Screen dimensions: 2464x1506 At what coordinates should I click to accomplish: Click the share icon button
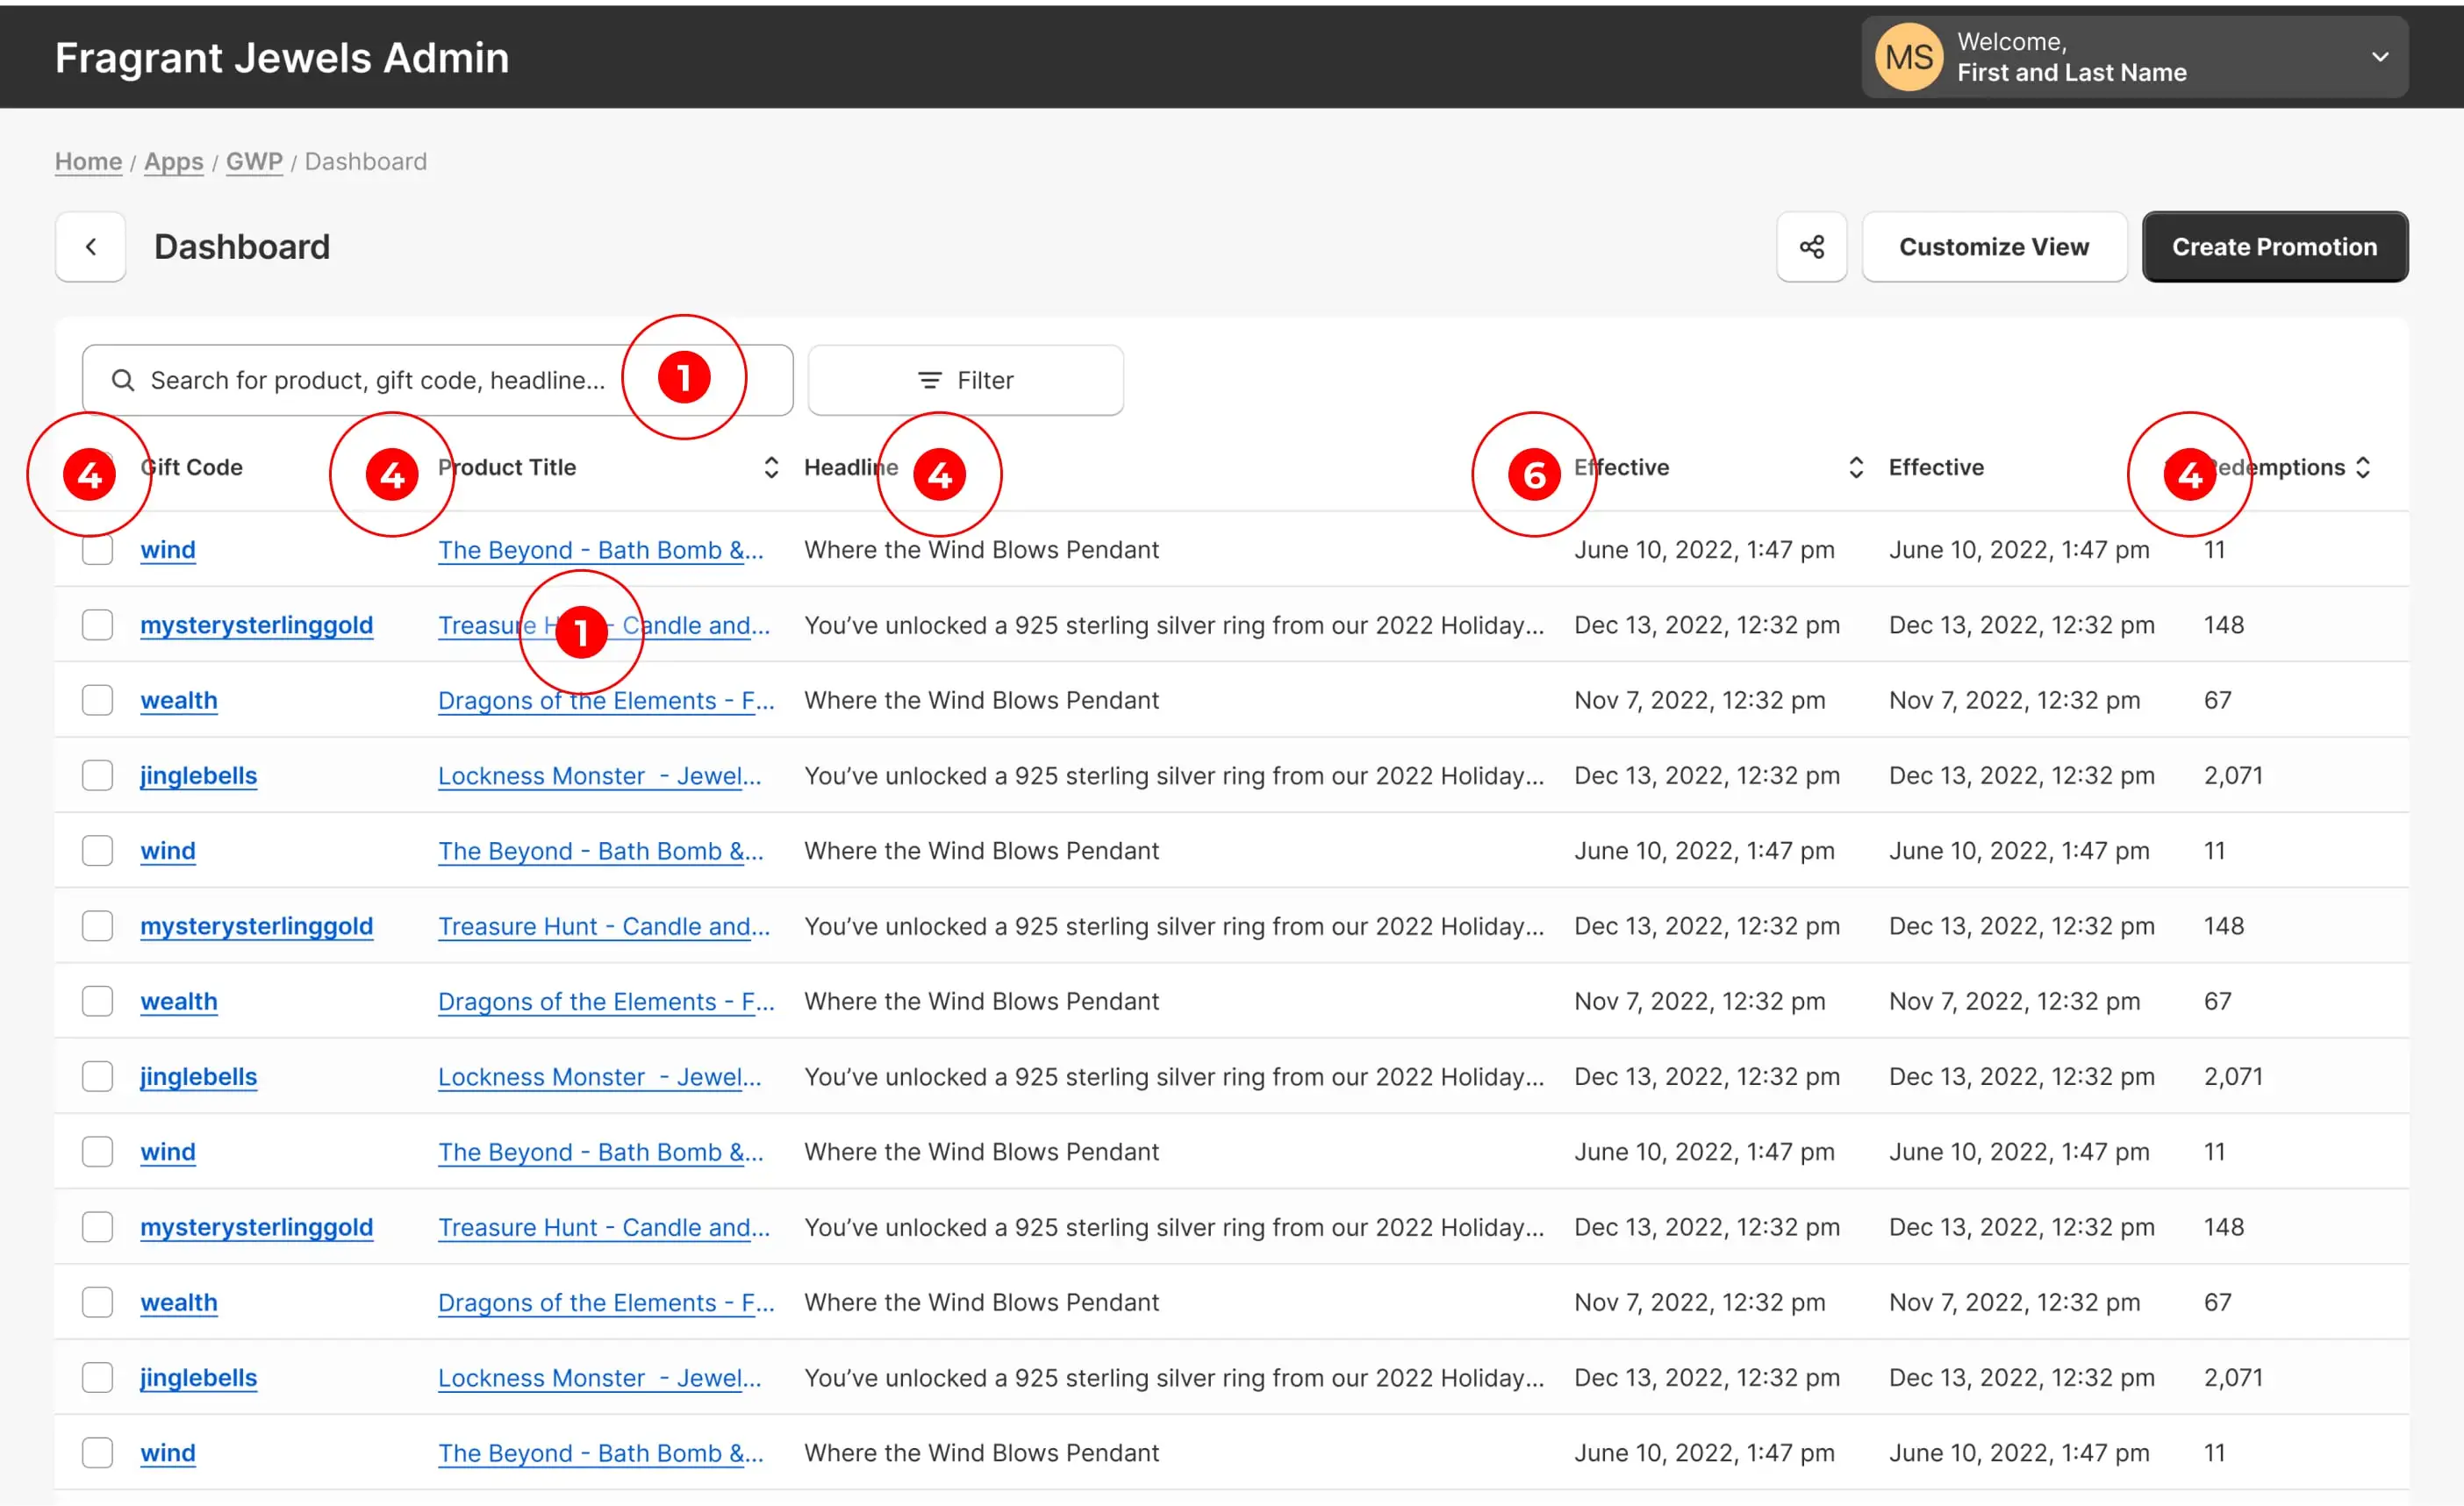point(1811,246)
